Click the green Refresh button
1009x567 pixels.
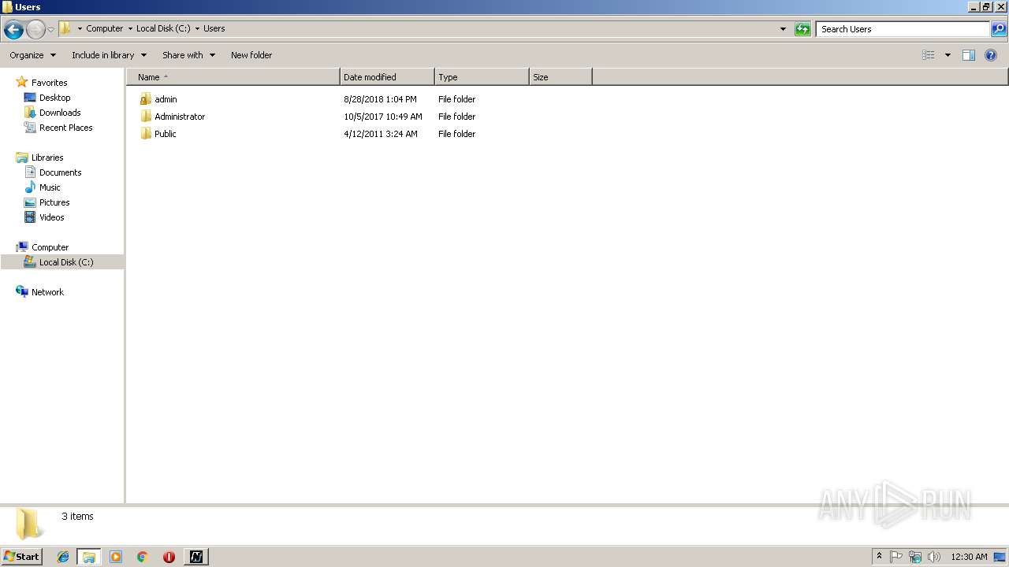point(802,29)
